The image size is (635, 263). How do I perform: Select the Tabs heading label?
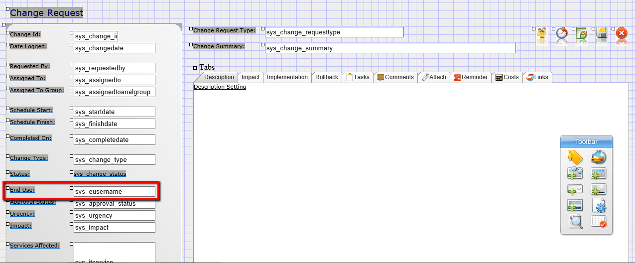pos(207,67)
